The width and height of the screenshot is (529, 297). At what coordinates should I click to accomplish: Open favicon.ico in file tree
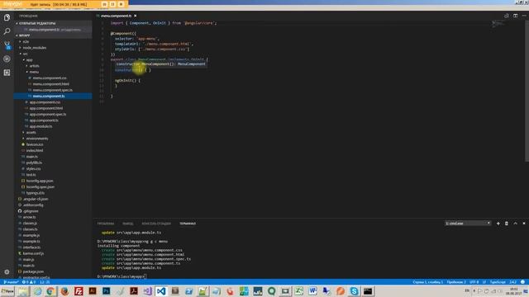tap(35, 144)
